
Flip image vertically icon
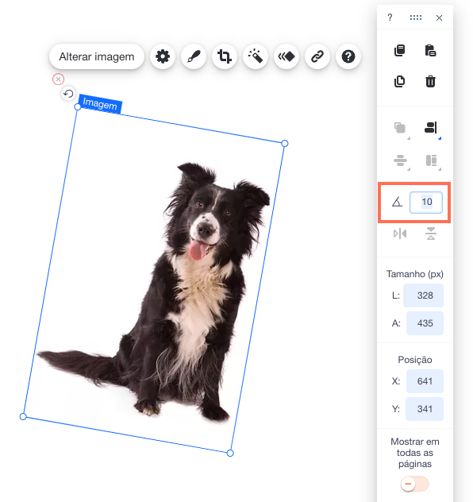(431, 234)
